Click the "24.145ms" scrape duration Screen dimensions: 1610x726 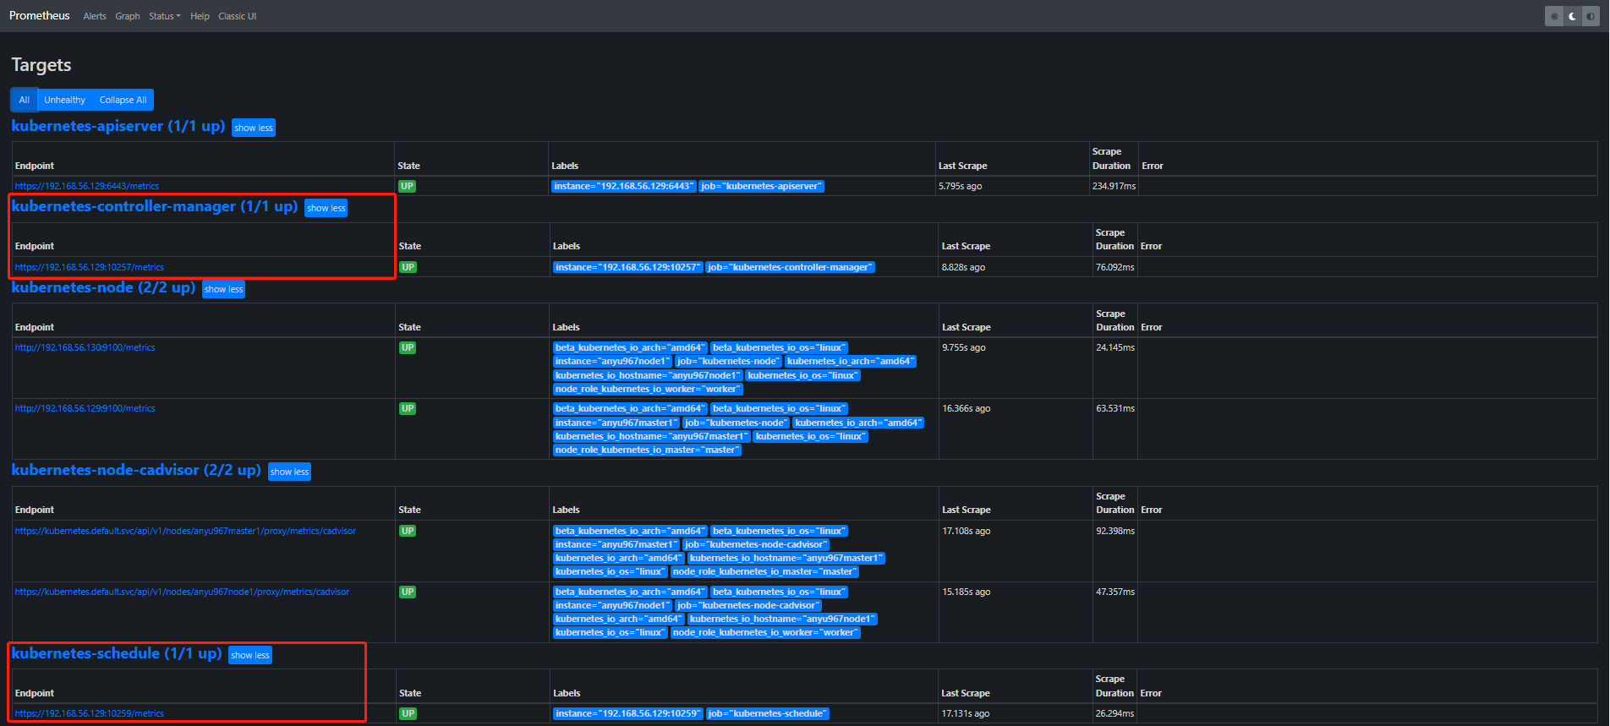point(1115,347)
